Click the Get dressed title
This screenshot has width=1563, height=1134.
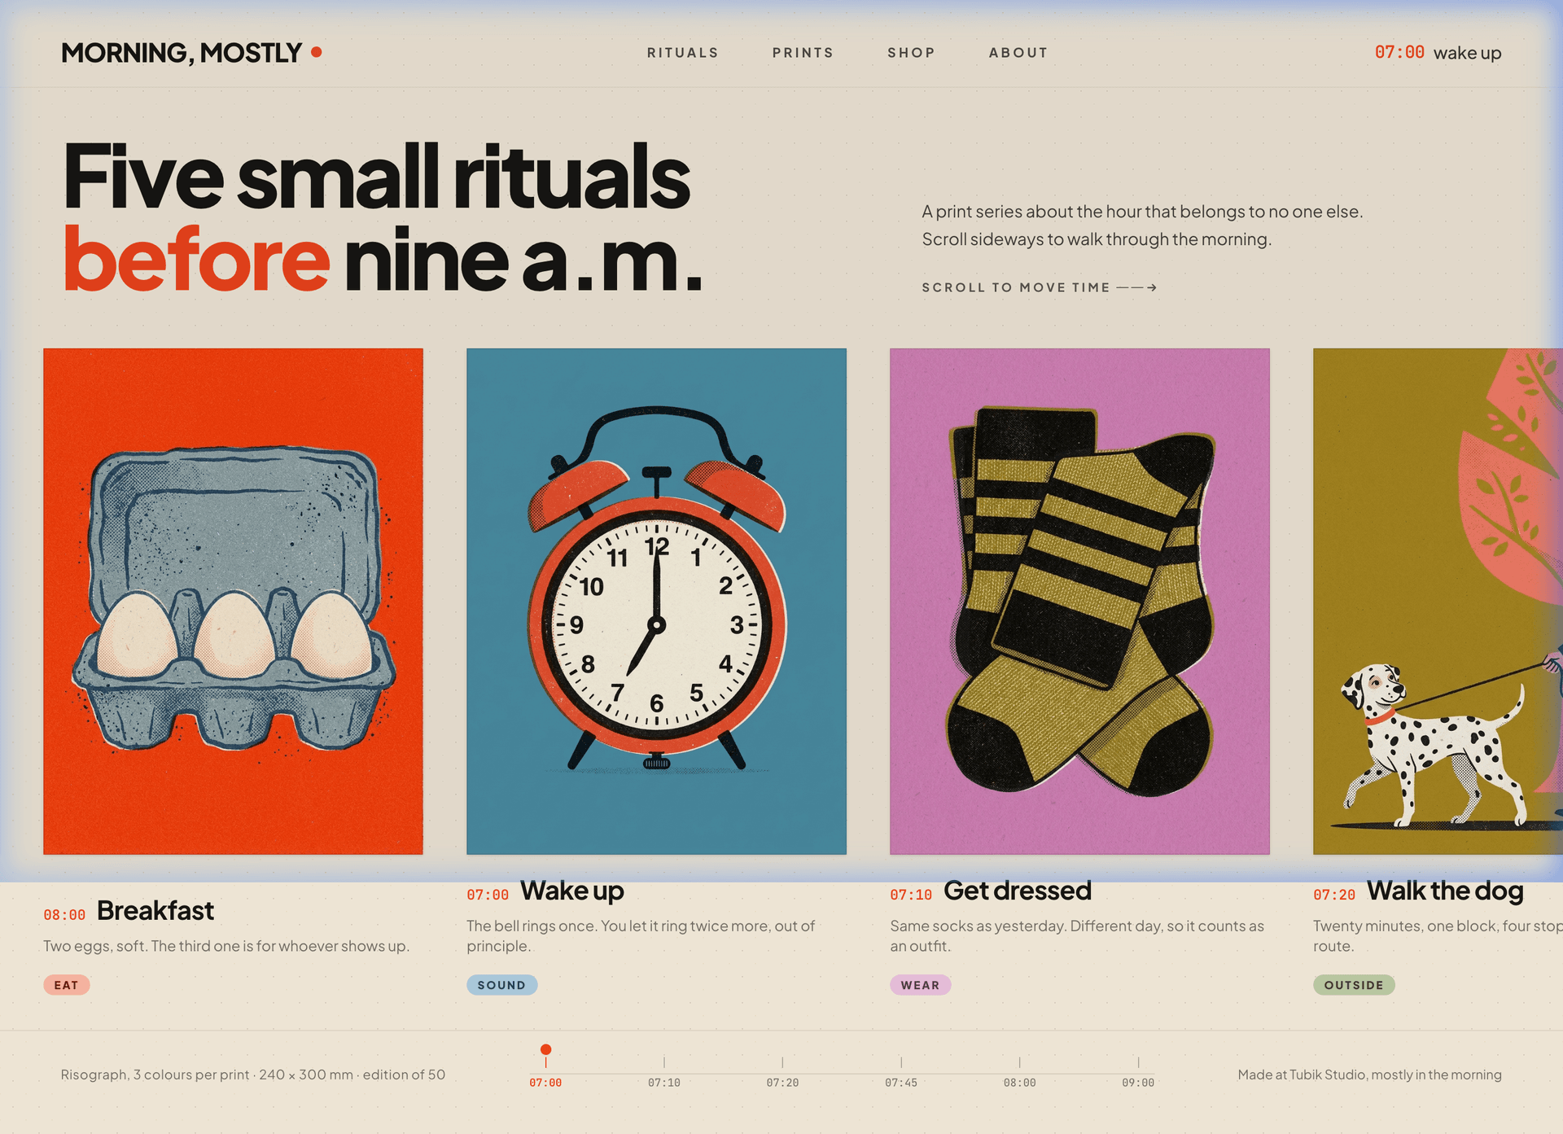pyautogui.click(x=1018, y=891)
